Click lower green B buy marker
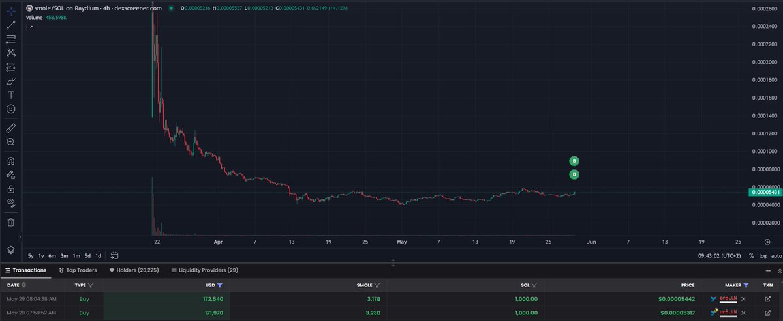The image size is (783, 321). coord(574,174)
